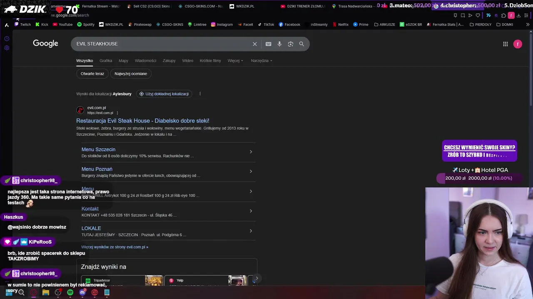This screenshot has height=299, width=533.
Task: Click into the EVIL STEAKHOUSE search field
Action: (x=162, y=44)
